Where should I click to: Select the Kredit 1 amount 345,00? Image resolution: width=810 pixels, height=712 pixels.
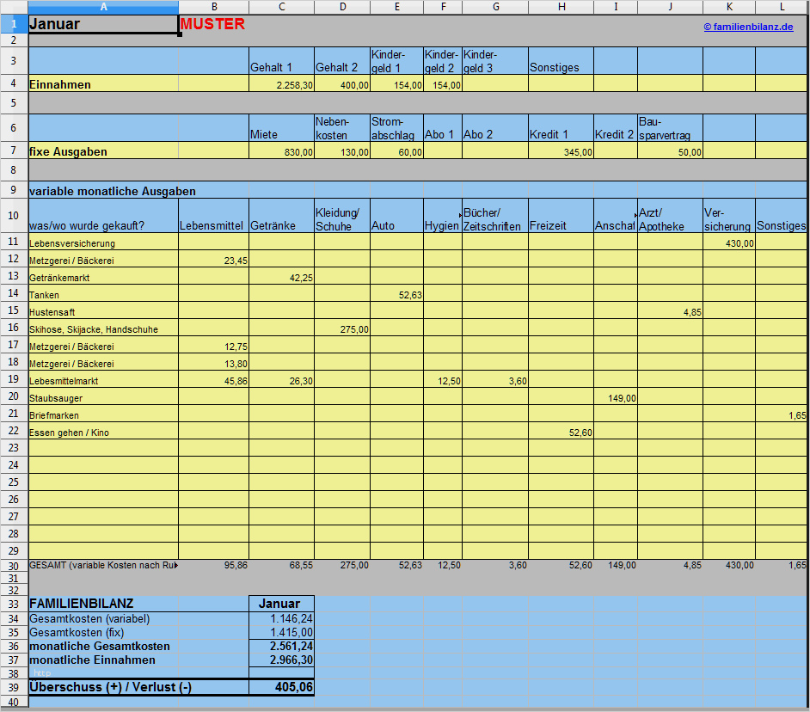coord(561,150)
